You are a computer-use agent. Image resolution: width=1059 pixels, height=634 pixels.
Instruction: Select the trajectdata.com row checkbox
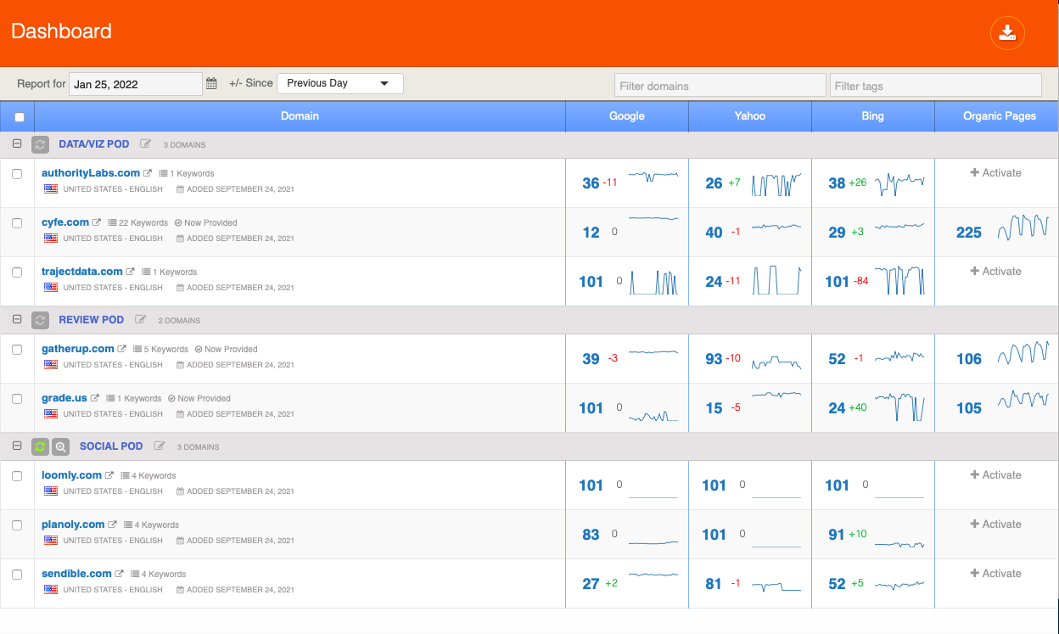pos(17,272)
